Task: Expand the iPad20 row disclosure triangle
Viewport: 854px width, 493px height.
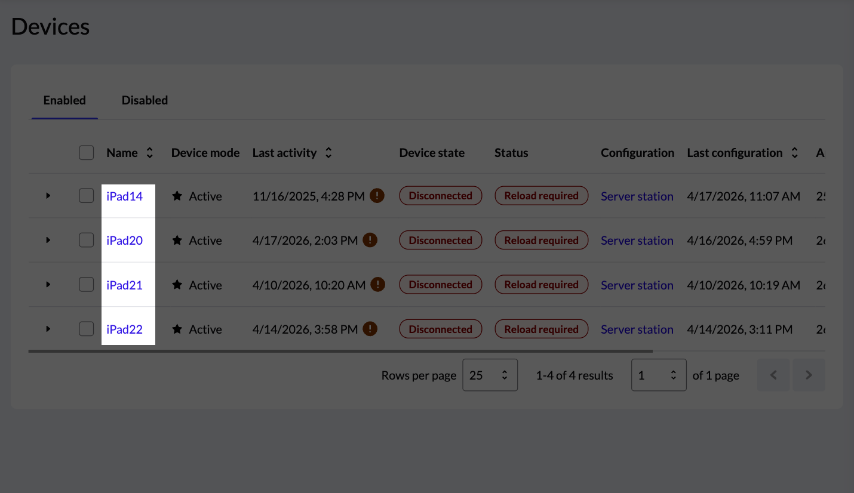Action: [48, 240]
